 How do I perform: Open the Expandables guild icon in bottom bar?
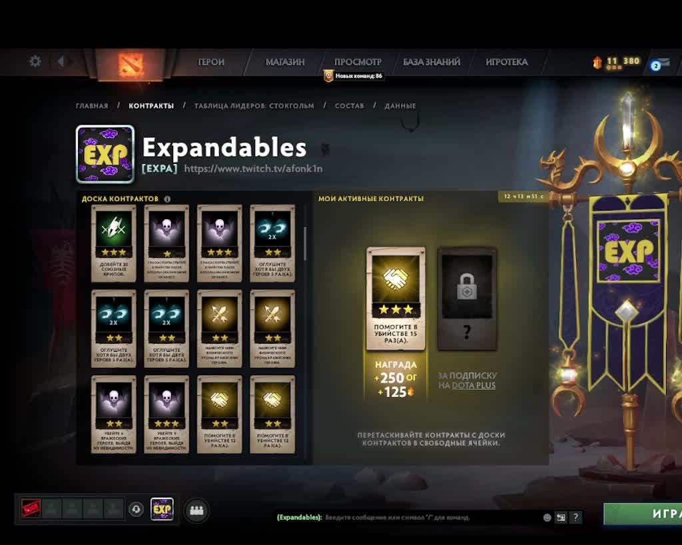pyautogui.click(x=162, y=509)
